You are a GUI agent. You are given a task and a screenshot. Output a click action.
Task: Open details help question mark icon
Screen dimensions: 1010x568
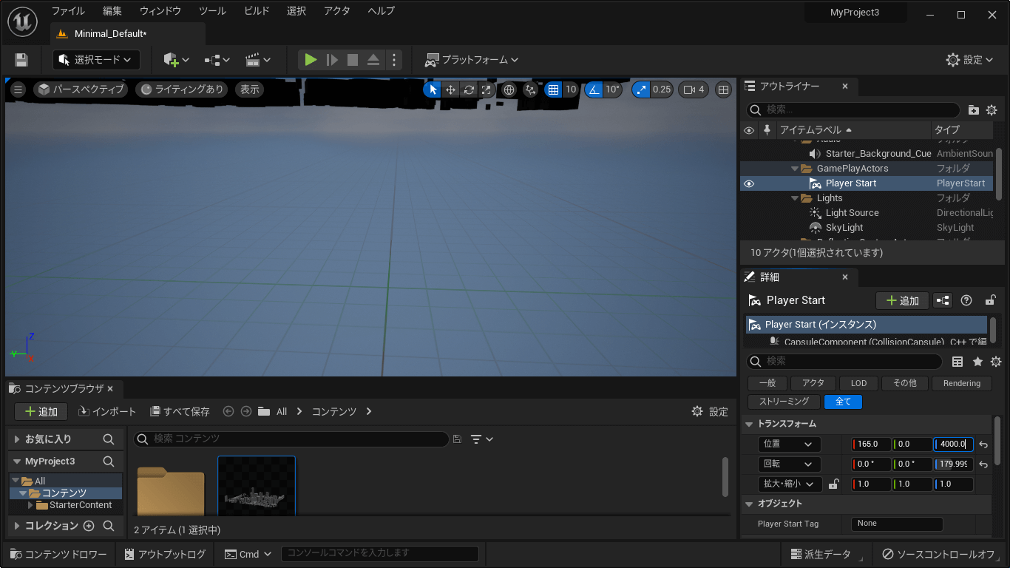(x=966, y=300)
